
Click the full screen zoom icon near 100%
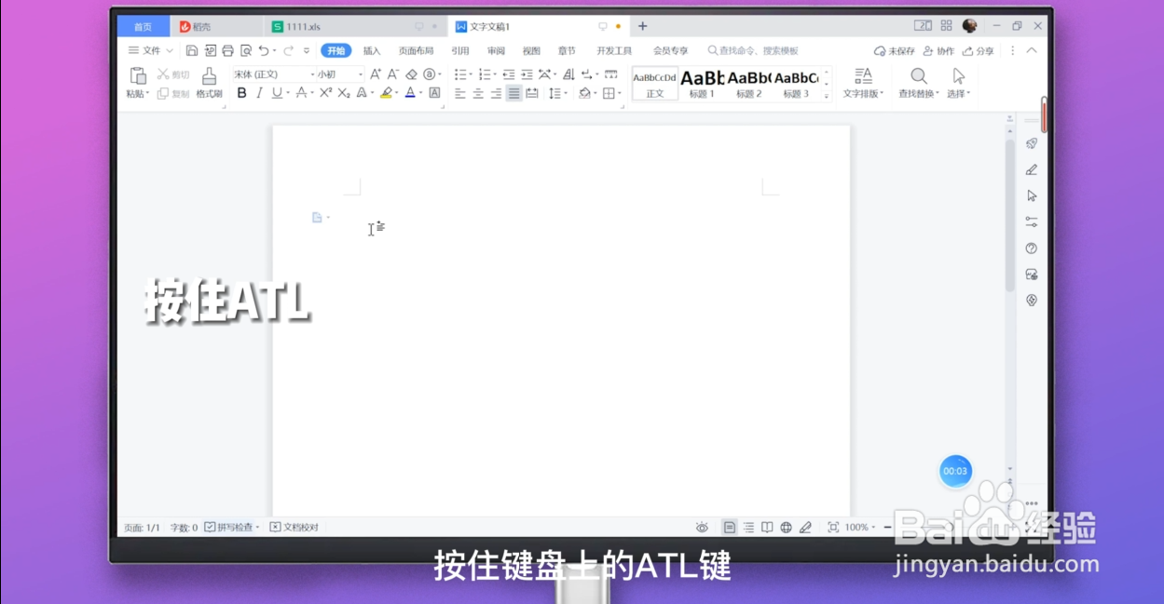pyautogui.click(x=833, y=527)
